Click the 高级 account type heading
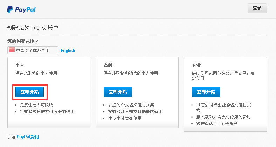Viewport: 276px width, 147px height. (x=108, y=65)
